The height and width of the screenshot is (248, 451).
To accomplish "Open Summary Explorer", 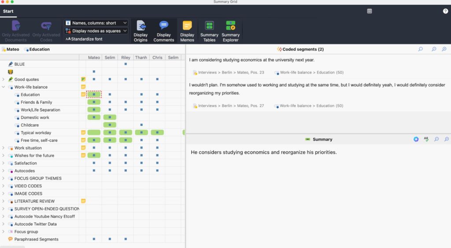I will (230, 31).
